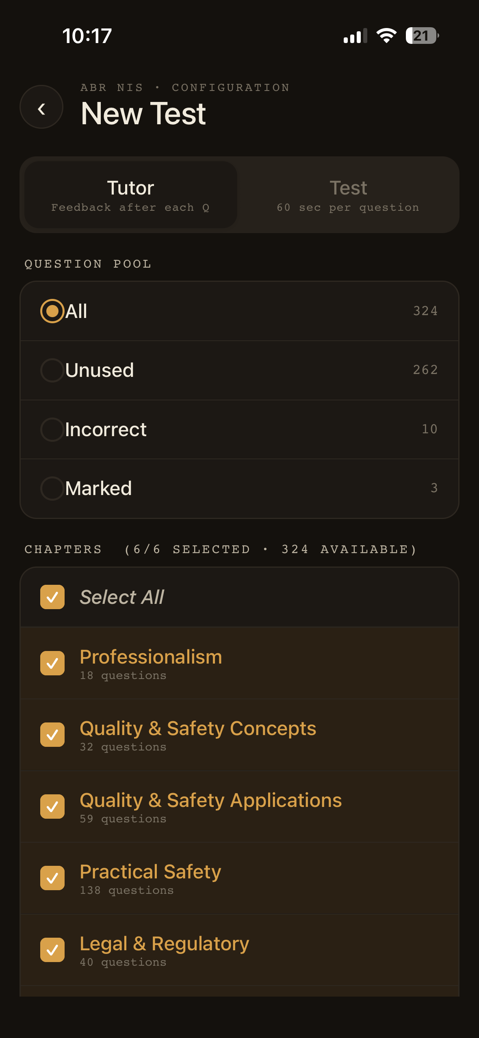
Task: Tap the Wi-Fi status icon
Action: (386, 36)
